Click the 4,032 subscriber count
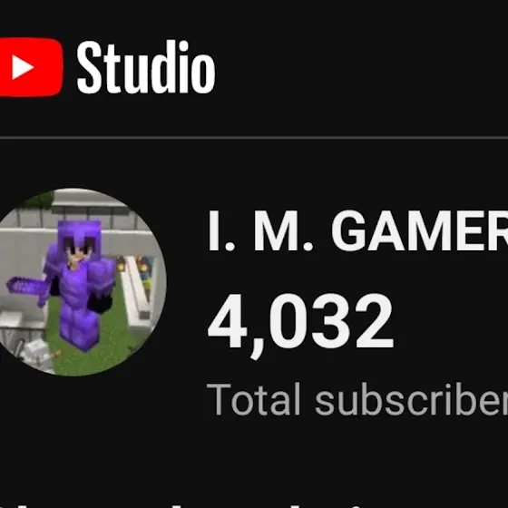Viewport: 508px width, 508px height. pyautogui.click(x=300, y=324)
